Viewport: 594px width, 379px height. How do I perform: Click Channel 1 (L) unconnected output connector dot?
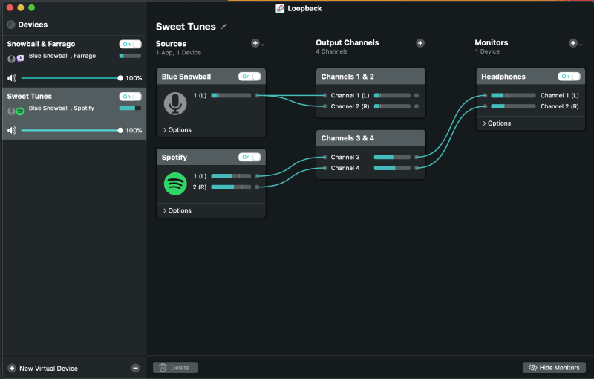click(417, 96)
